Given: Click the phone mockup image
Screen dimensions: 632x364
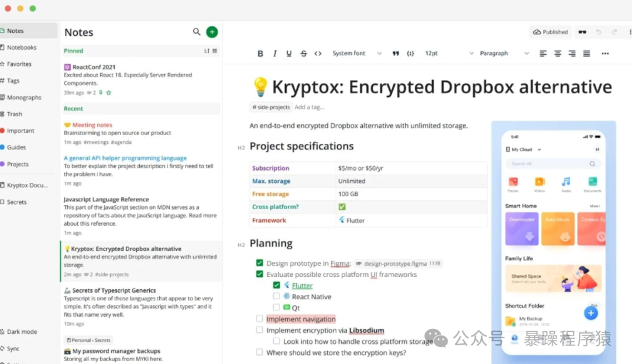Looking at the screenshot, I should point(554,242).
